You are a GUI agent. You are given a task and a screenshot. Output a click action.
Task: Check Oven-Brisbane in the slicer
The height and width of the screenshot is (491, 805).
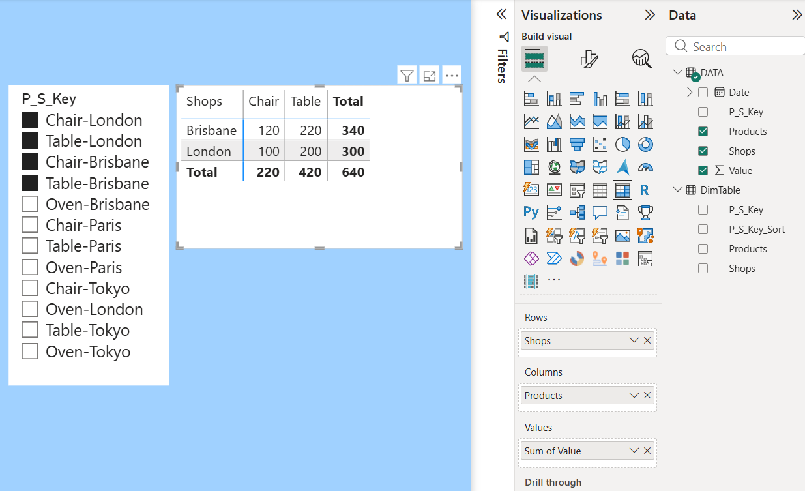tap(30, 204)
